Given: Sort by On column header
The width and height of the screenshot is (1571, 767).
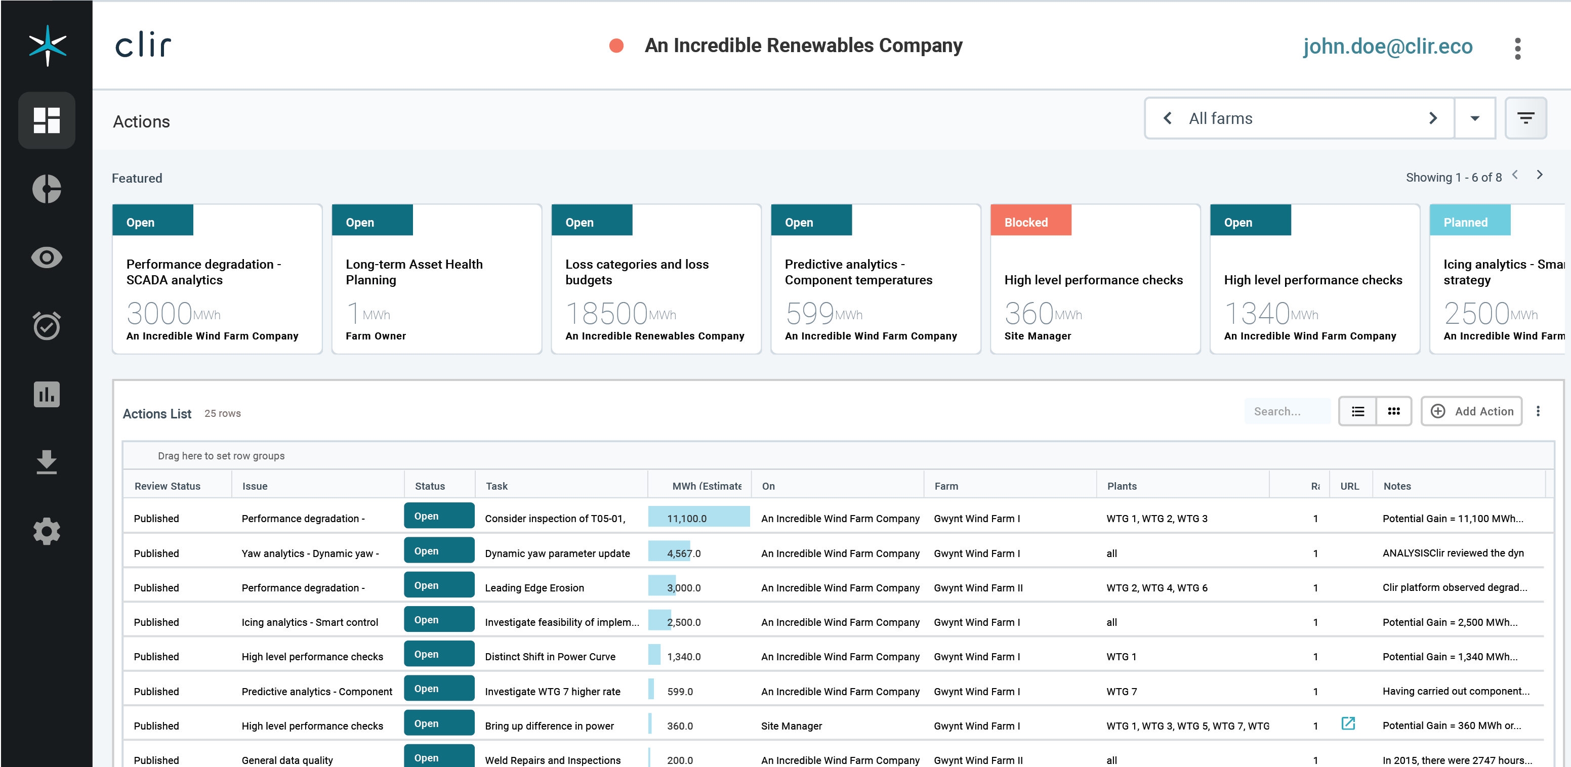Looking at the screenshot, I should pos(768,487).
